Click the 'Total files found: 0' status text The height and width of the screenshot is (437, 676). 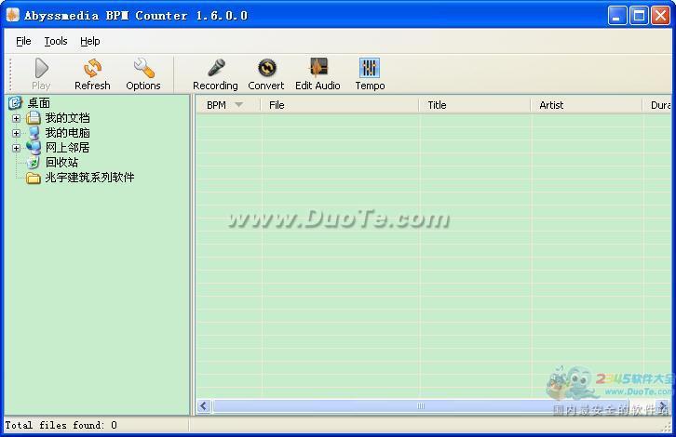coord(61,425)
